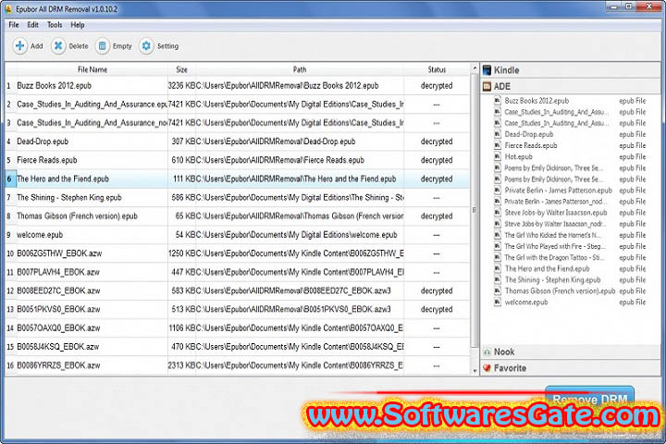Click the Empty button label
The width and height of the screenshot is (666, 444).
[122, 46]
